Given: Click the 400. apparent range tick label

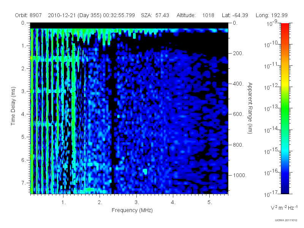Looking at the screenshot, I should (238, 84).
